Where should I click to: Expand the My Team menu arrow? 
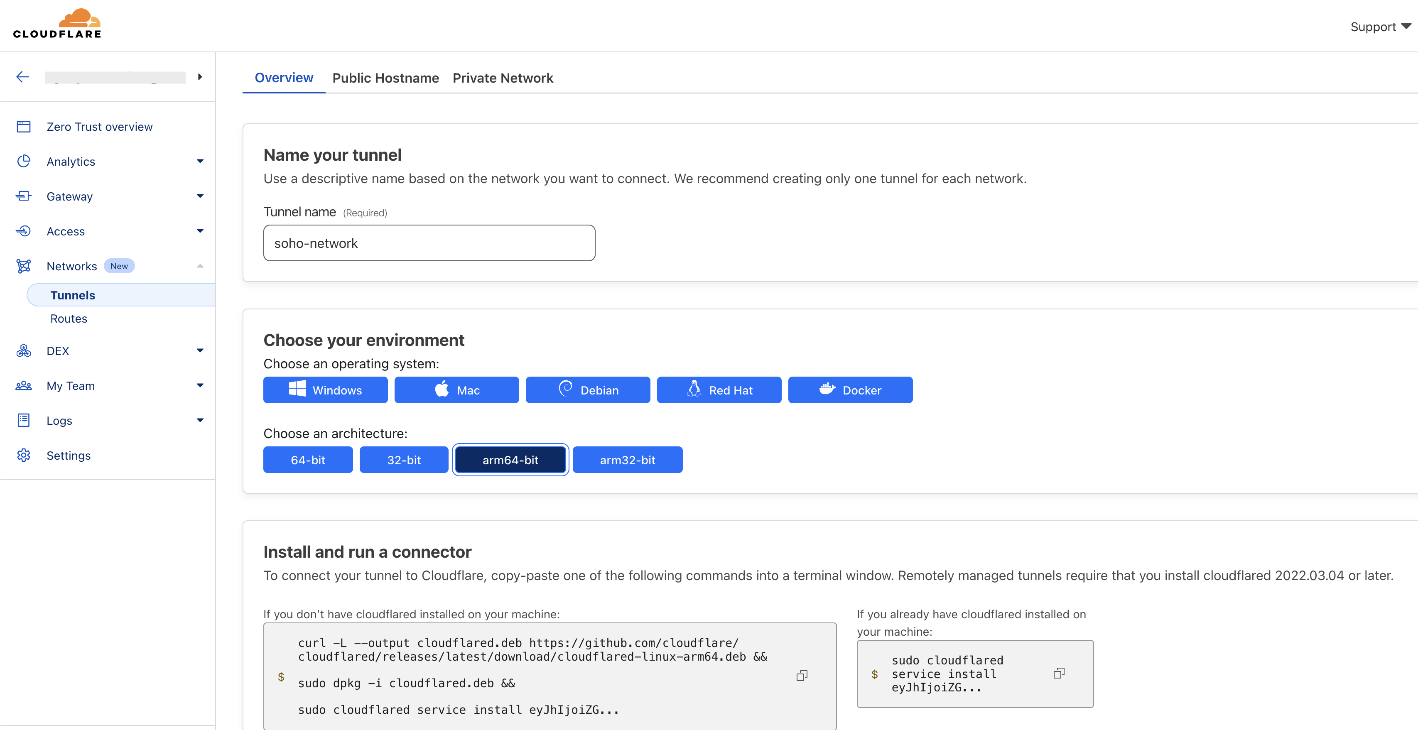[200, 385]
